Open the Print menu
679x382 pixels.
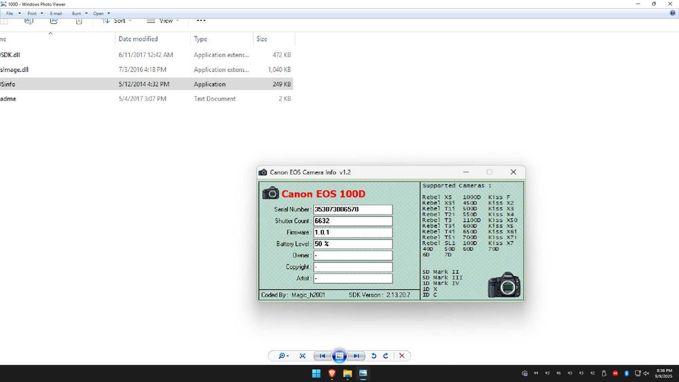pyautogui.click(x=32, y=14)
